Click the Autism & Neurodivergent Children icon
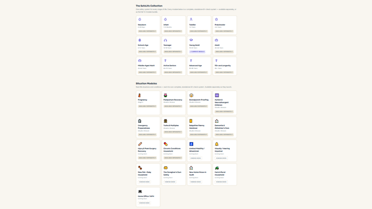 (217, 95)
